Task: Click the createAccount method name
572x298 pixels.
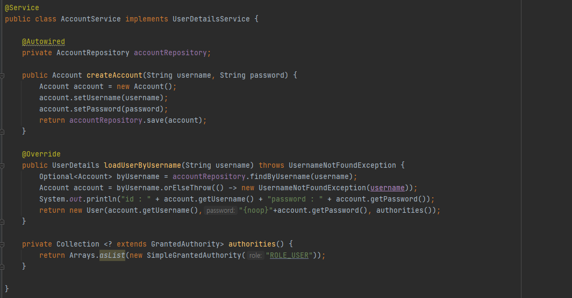Action: [x=114, y=76]
